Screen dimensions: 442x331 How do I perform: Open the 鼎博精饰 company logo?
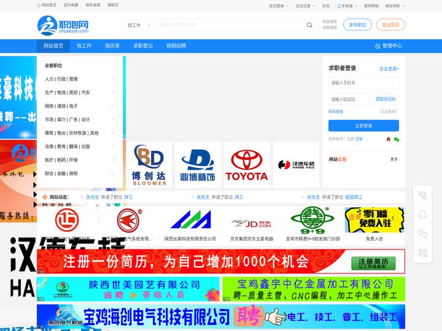tap(198, 165)
